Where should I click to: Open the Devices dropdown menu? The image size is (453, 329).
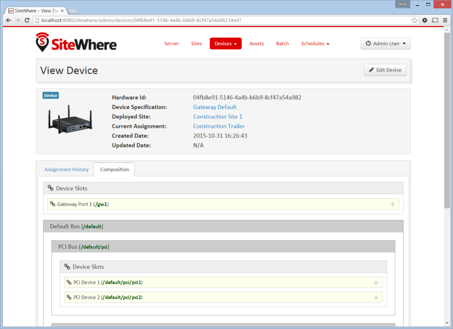[226, 43]
